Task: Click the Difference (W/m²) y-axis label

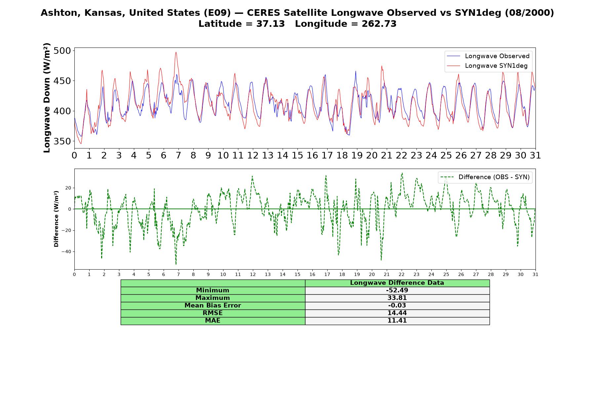Action: 56,219
